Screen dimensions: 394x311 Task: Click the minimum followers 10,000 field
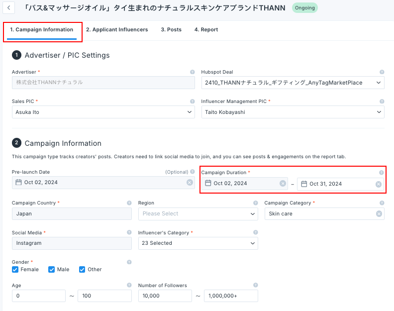[x=165, y=296]
